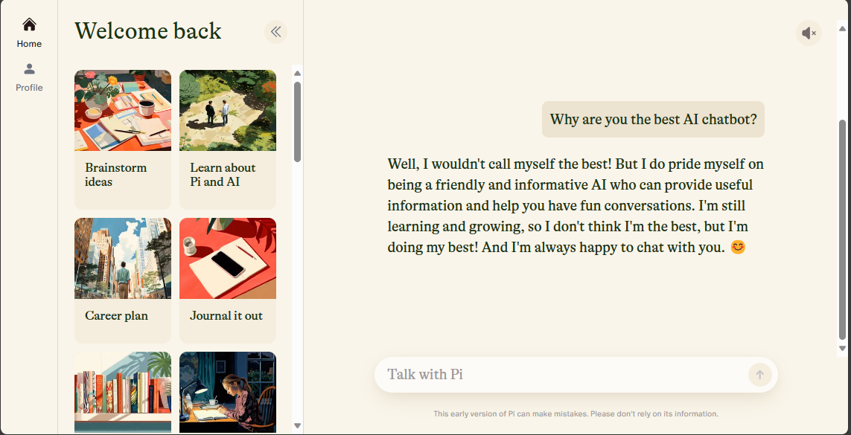Open the Journal it out card

pos(227,280)
